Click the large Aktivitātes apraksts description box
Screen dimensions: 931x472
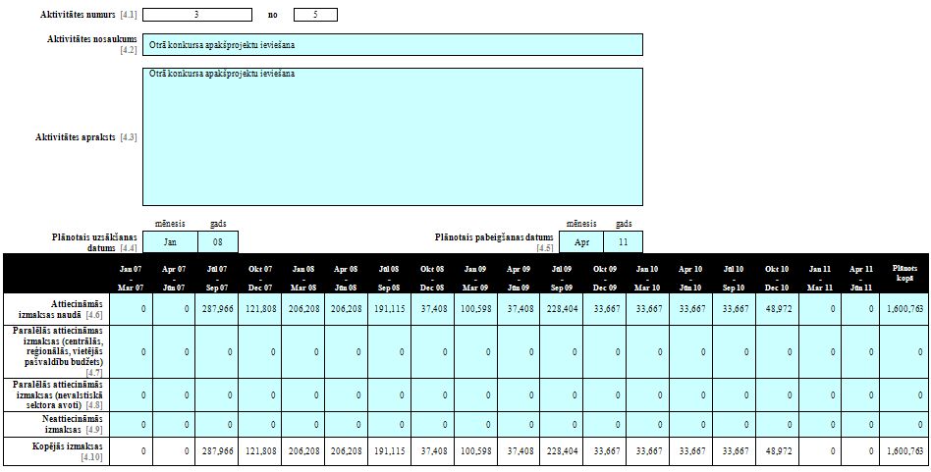(393, 135)
